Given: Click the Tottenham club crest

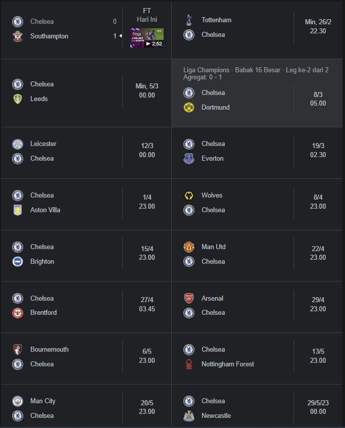Looking at the screenshot, I should 188,20.
